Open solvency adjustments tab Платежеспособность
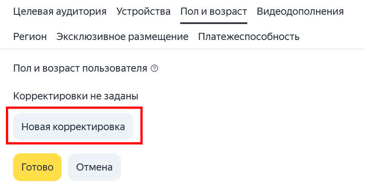Image resolution: width=365 pixels, height=195 pixels. 249,37
